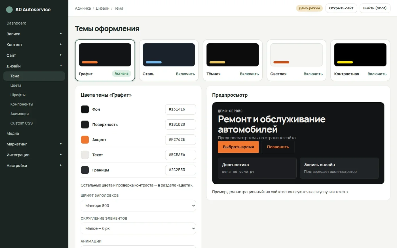
Task: Open the Границы color swatch
Action: (x=85, y=170)
